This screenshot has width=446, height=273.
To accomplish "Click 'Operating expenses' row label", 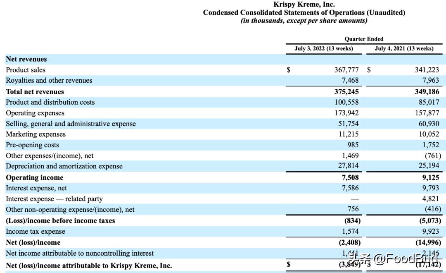I will click(35, 113).
